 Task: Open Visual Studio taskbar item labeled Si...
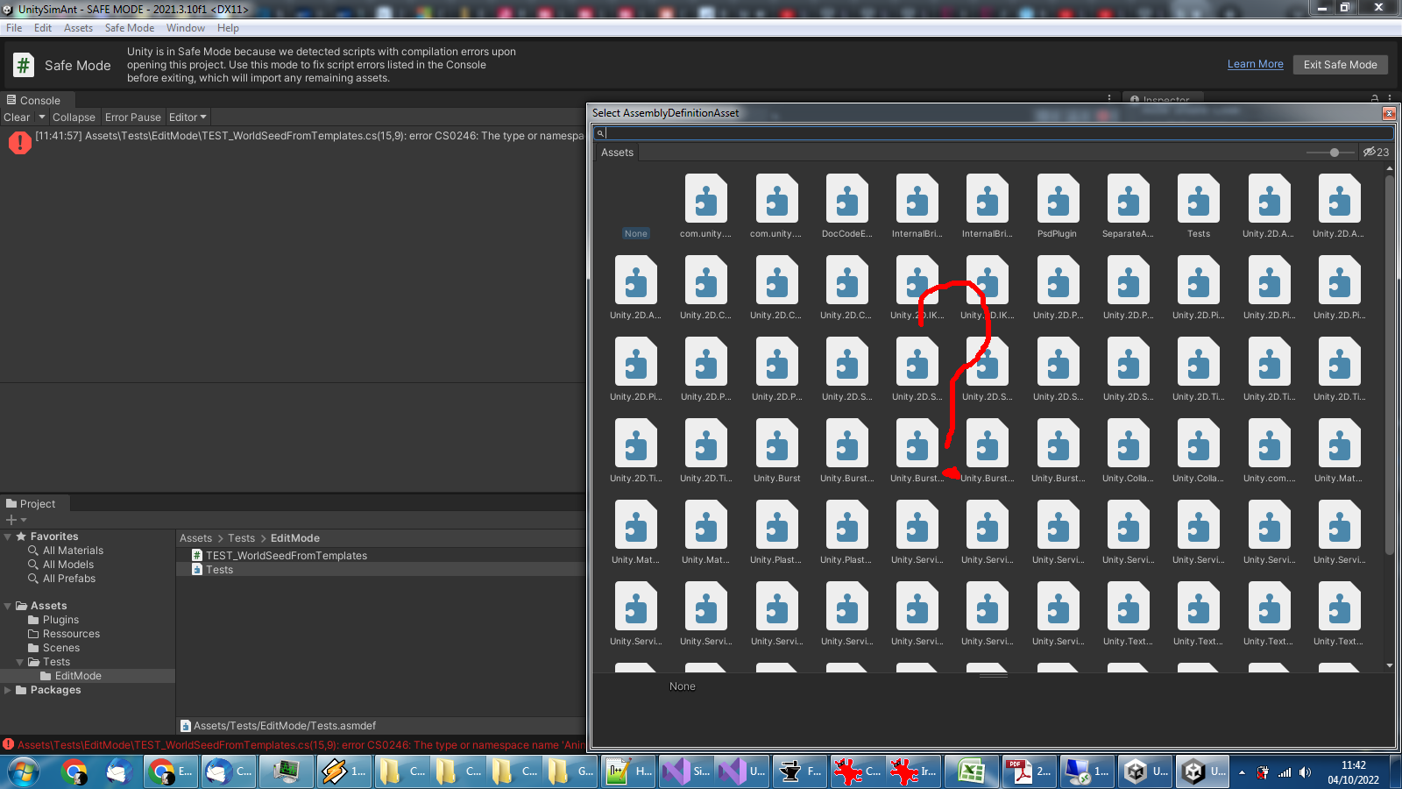(x=686, y=771)
